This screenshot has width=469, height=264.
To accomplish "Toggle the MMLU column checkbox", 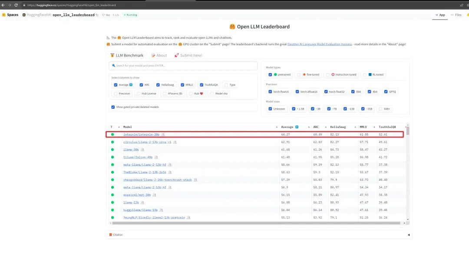I will (182, 85).
